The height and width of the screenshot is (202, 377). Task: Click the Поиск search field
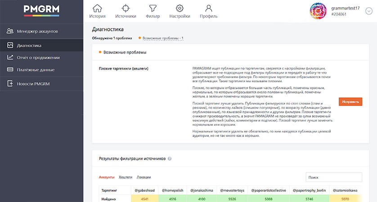tap(334, 177)
